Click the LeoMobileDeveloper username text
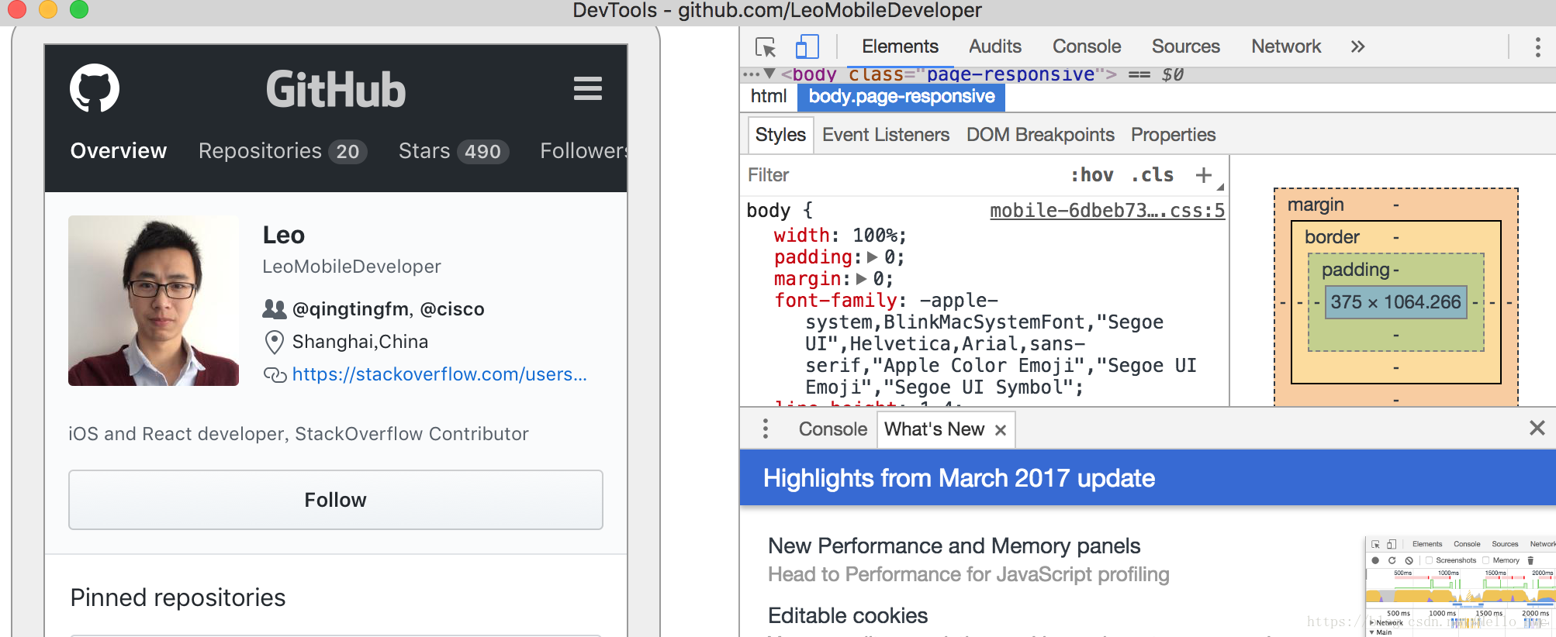Screen dimensions: 1556x637 tap(351, 267)
